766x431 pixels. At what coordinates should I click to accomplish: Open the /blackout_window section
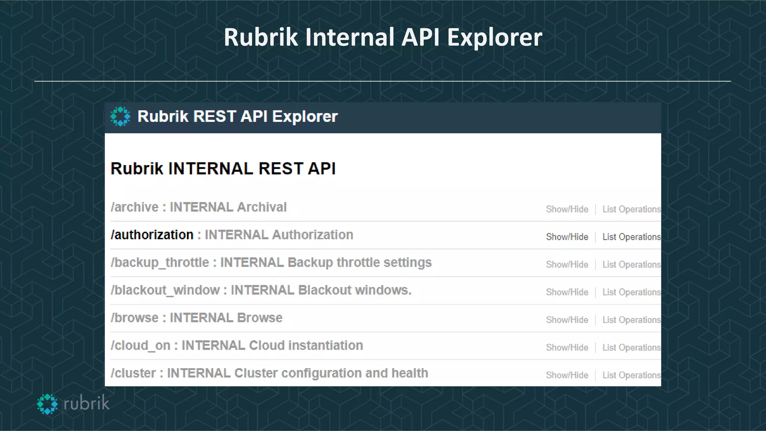[x=261, y=290]
